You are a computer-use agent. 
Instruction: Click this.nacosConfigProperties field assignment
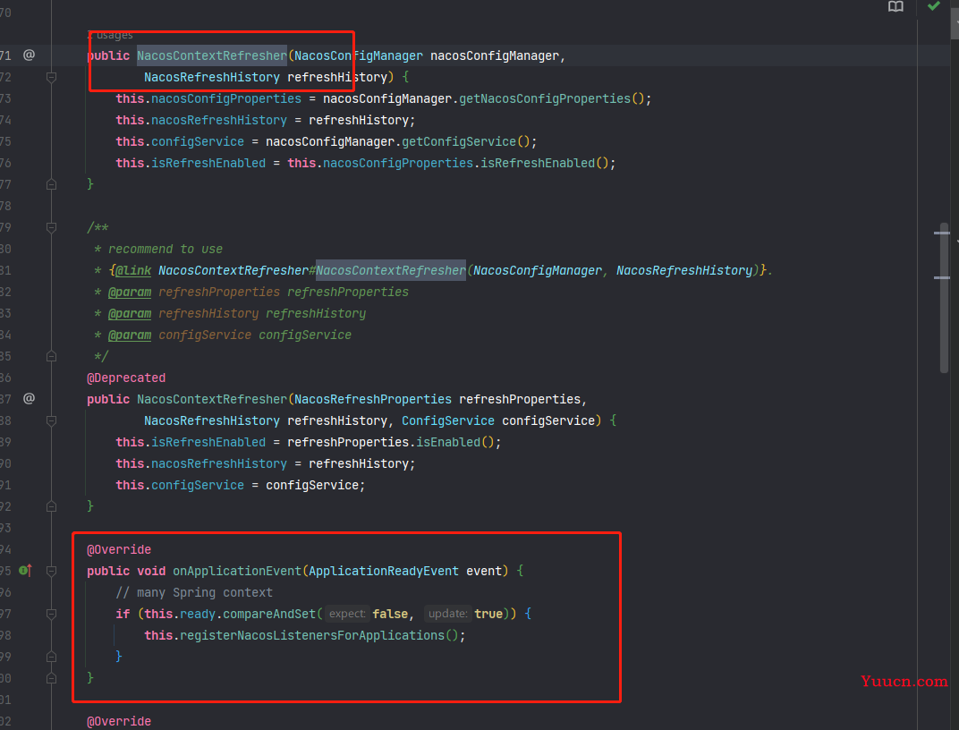208,98
